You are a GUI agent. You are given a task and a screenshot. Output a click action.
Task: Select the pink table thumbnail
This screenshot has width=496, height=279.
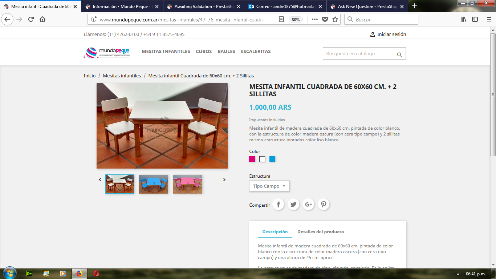tap(188, 184)
